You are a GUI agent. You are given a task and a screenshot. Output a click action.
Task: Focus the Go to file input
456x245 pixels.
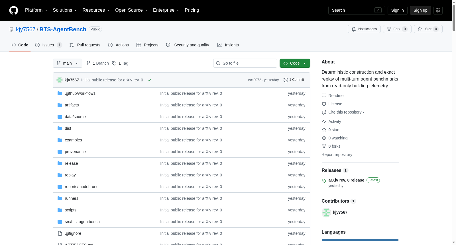click(x=245, y=63)
